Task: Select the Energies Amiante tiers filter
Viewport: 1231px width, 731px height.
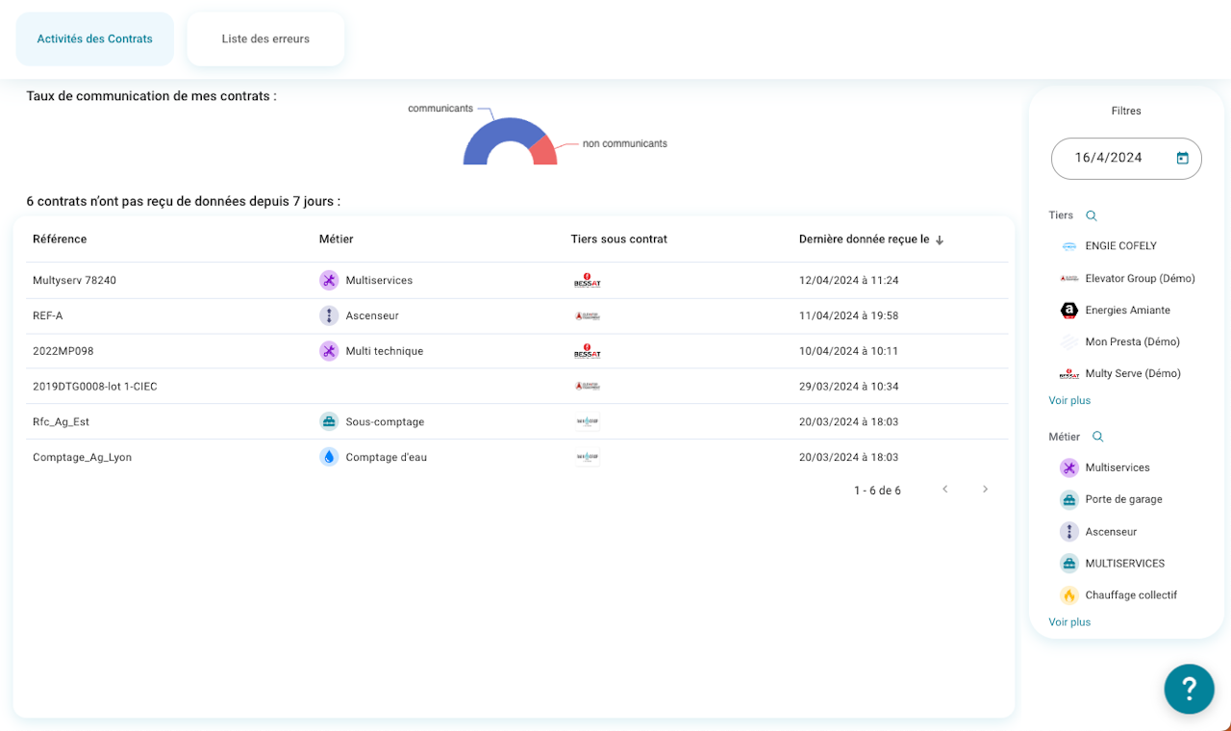Action: pyautogui.click(x=1127, y=310)
